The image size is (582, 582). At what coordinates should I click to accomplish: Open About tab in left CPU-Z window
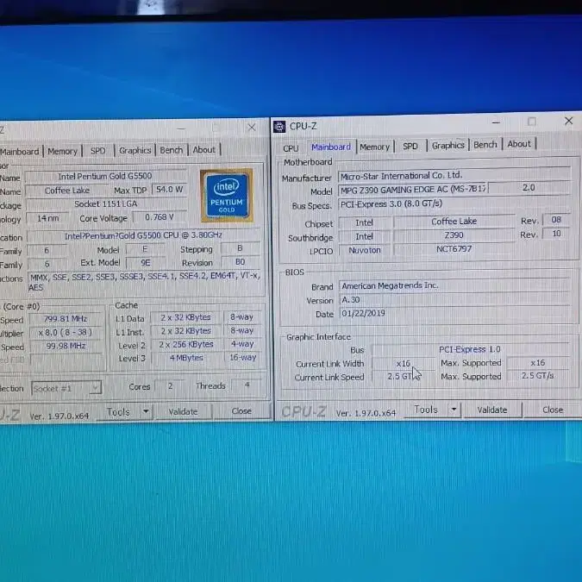tap(203, 149)
